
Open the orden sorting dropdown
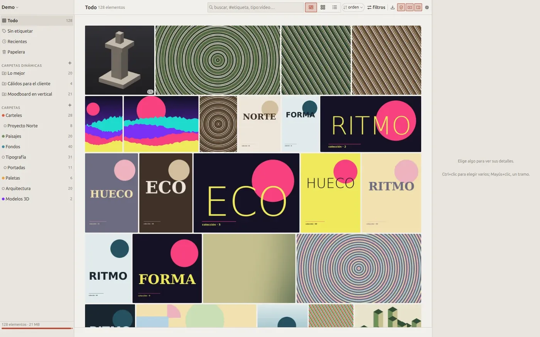point(353,7)
